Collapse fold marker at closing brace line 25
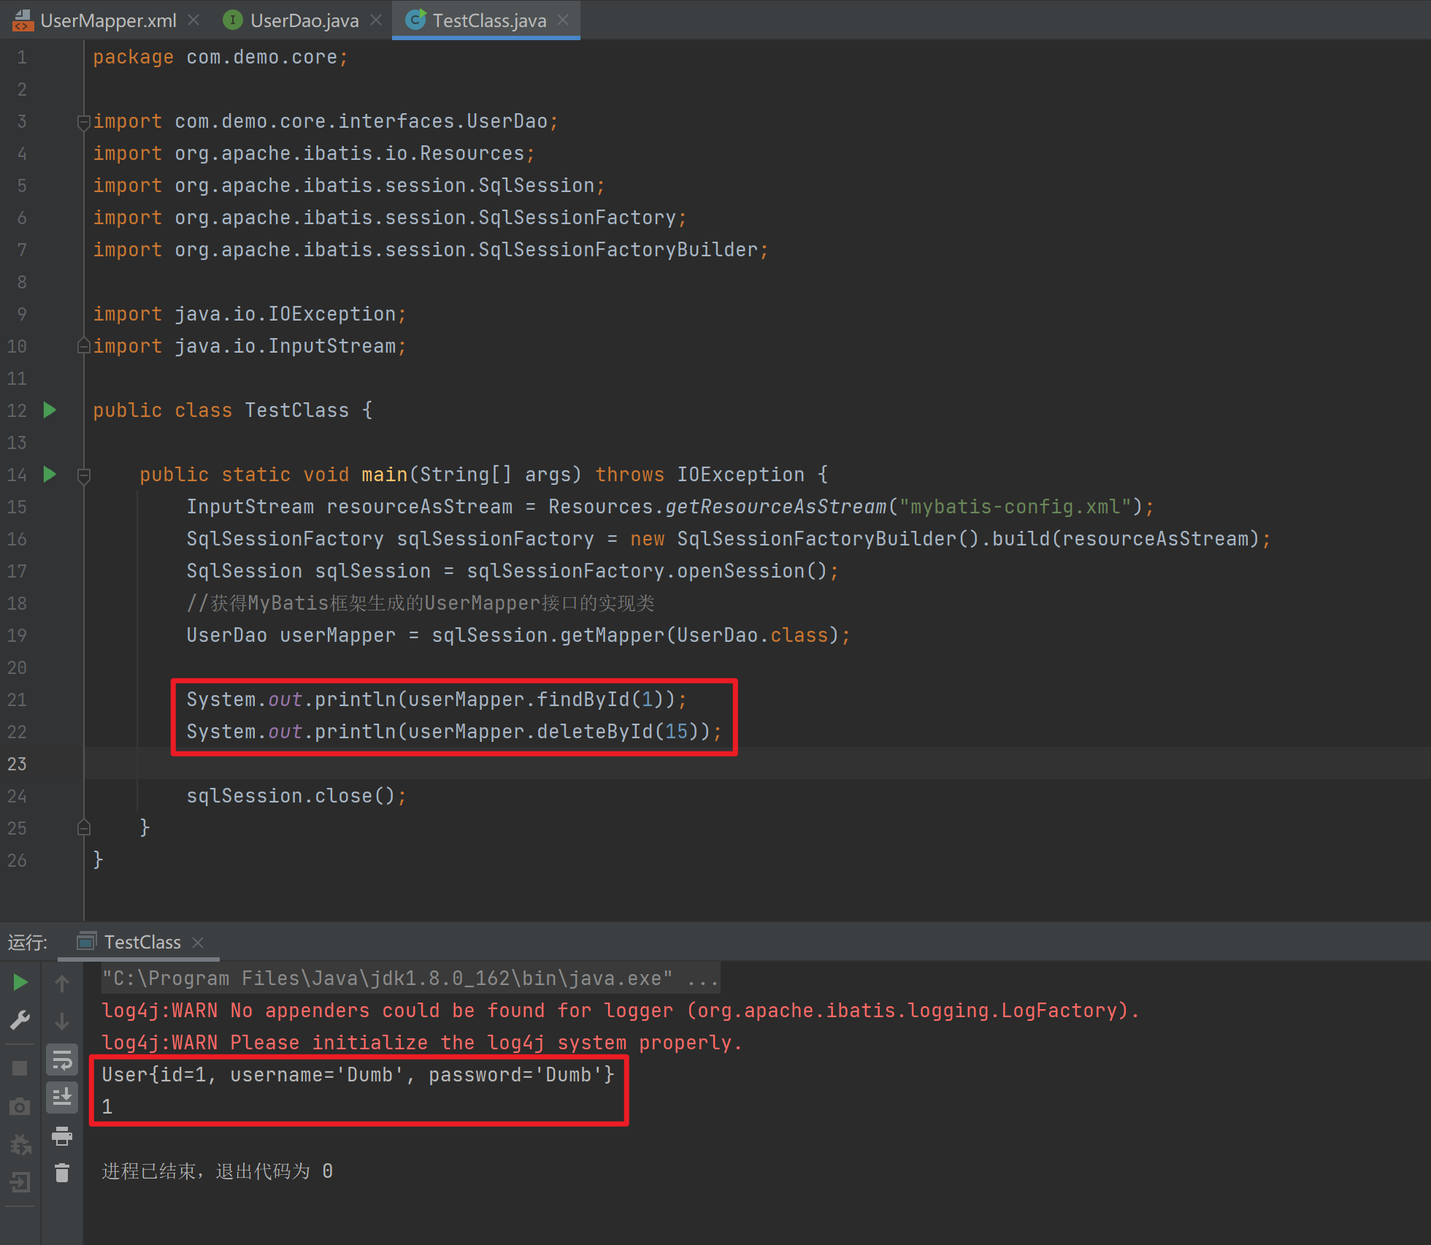Viewport: 1431px width, 1245px height. (x=83, y=828)
